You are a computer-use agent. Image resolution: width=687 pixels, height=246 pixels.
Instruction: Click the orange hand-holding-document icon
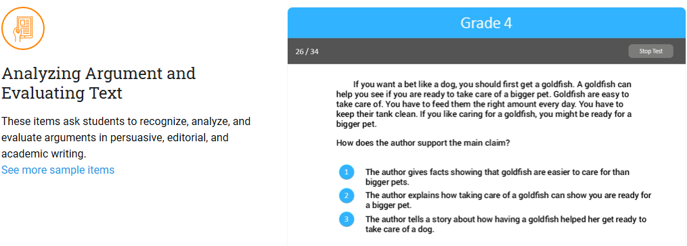[23, 28]
